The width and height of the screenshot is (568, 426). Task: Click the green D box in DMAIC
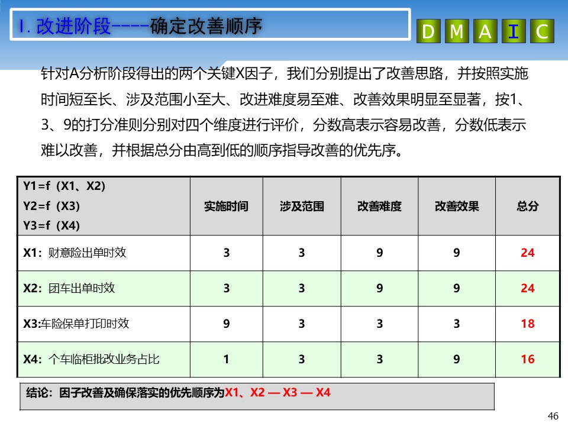pos(428,31)
